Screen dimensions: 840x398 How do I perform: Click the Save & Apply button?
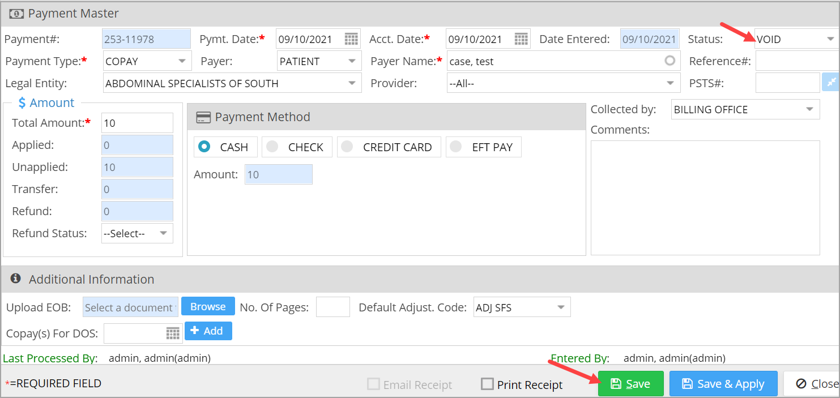click(723, 384)
